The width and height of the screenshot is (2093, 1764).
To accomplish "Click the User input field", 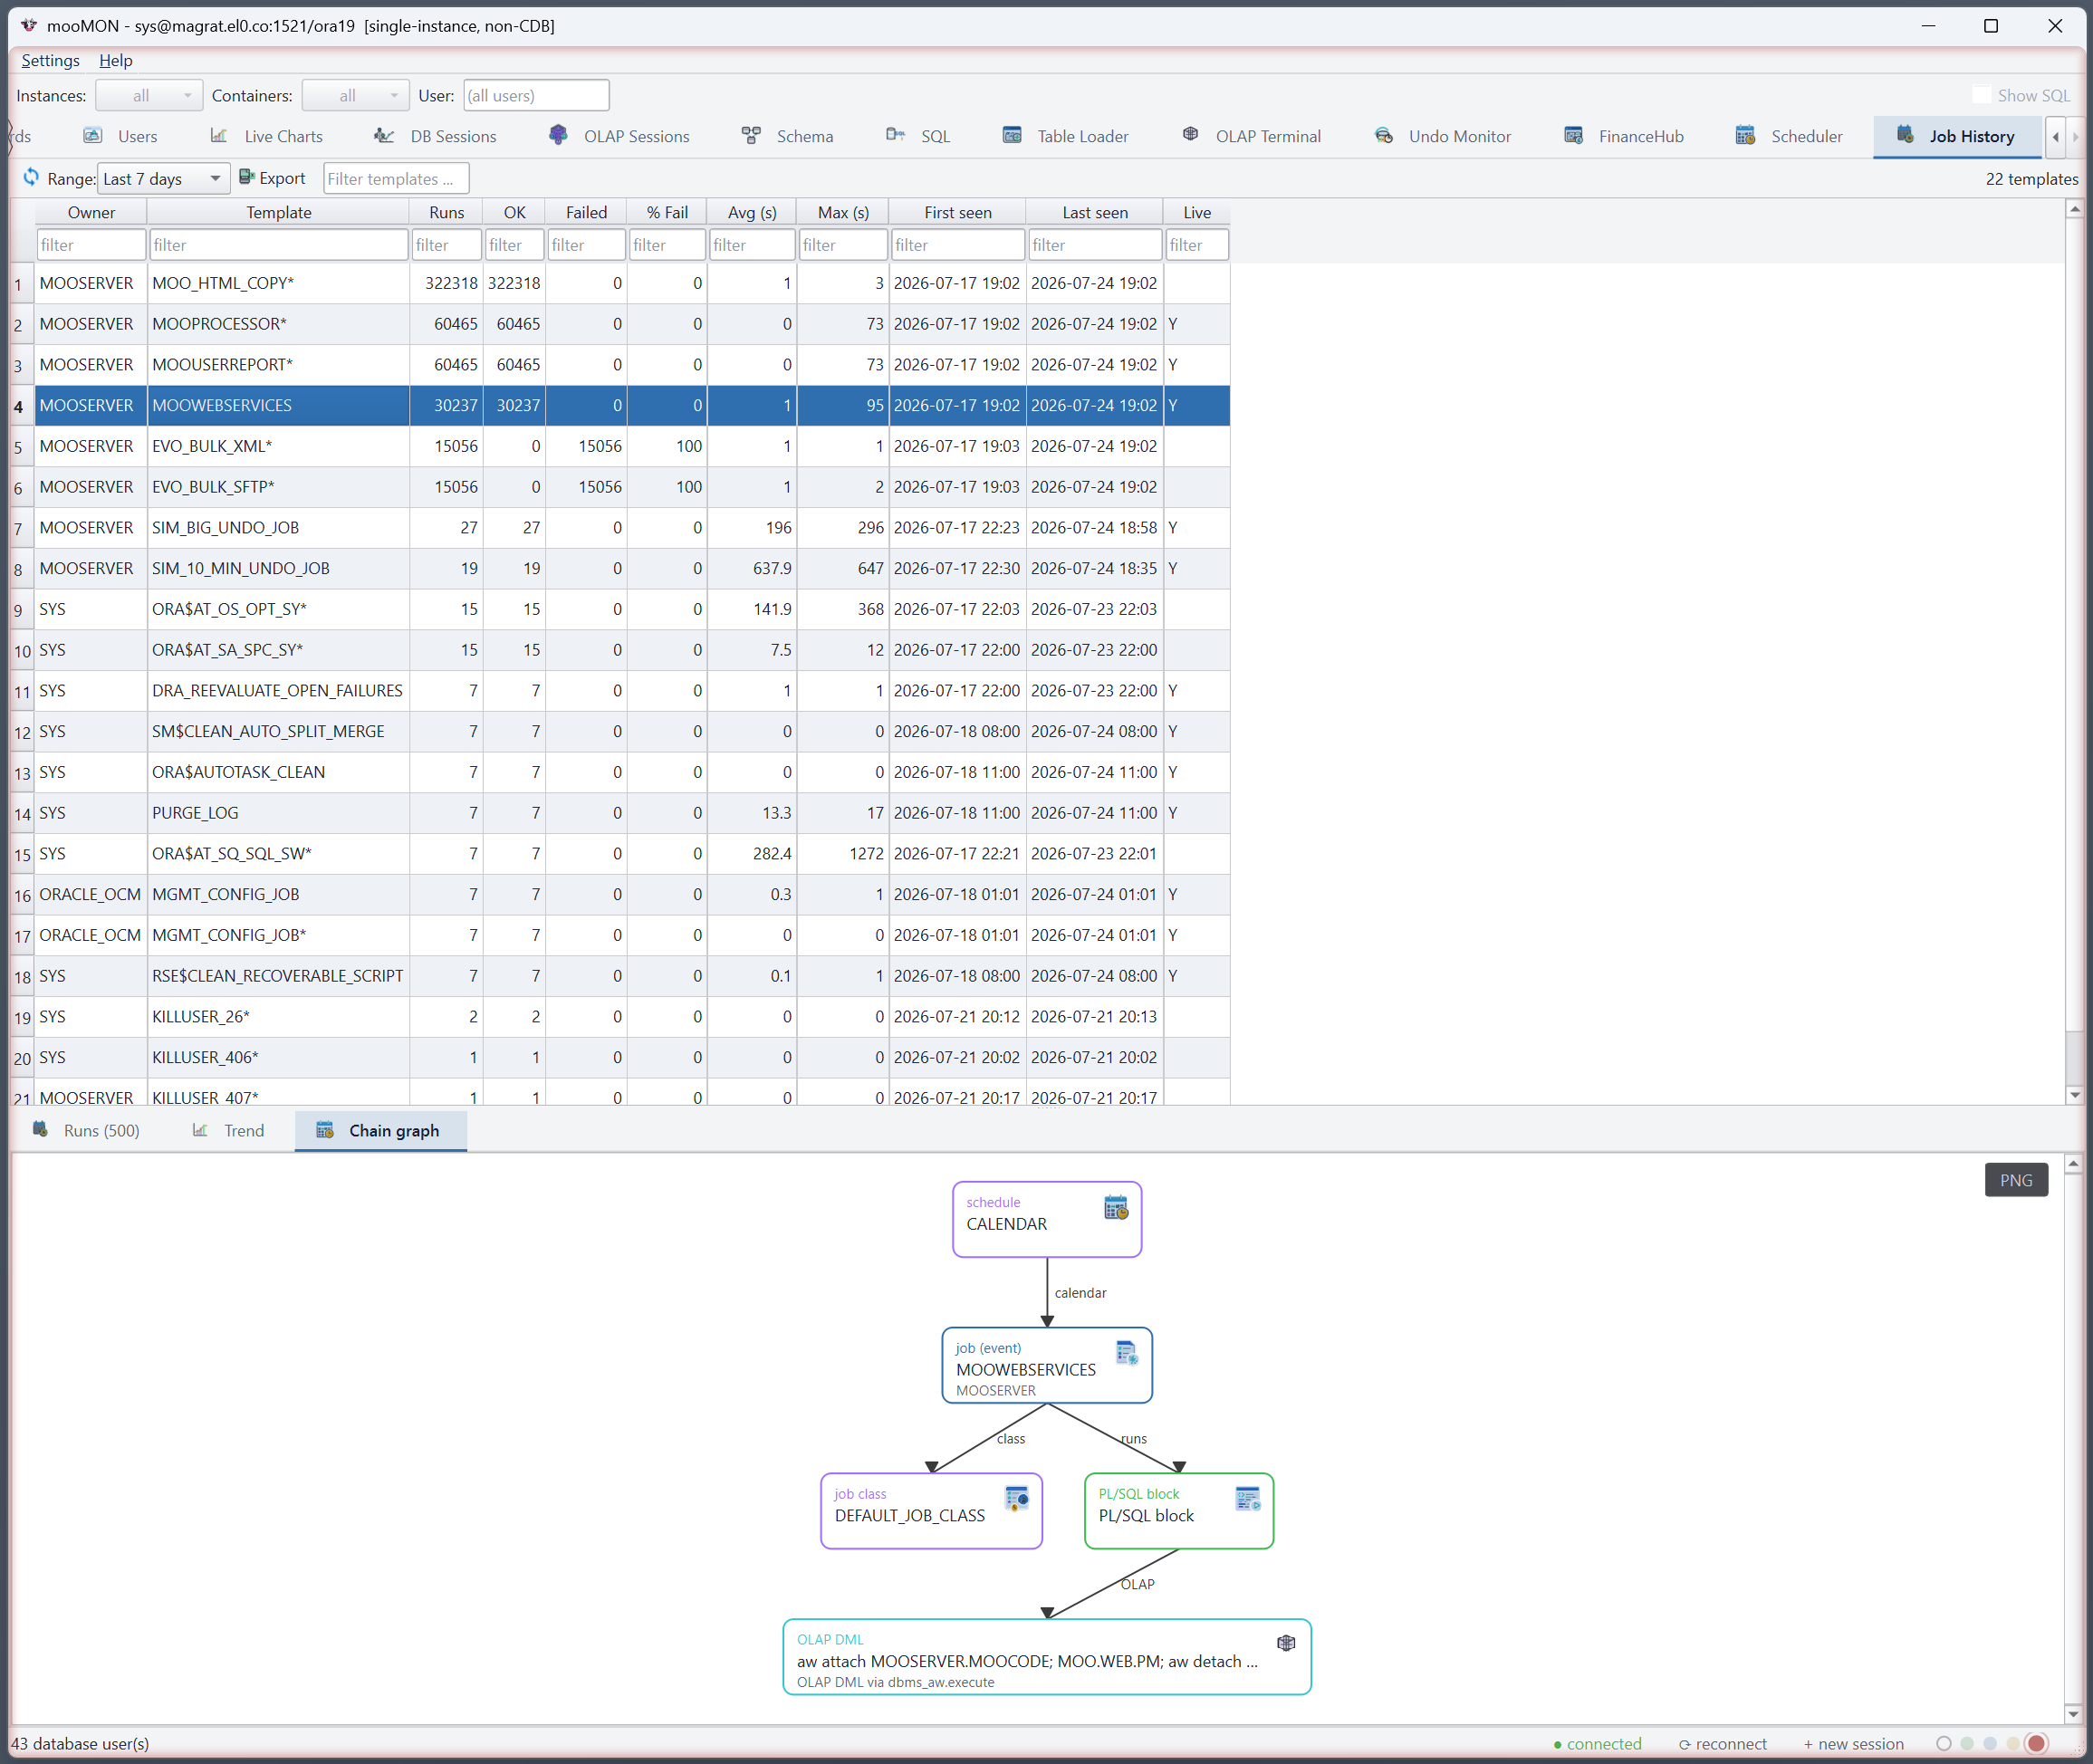I will tap(536, 95).
